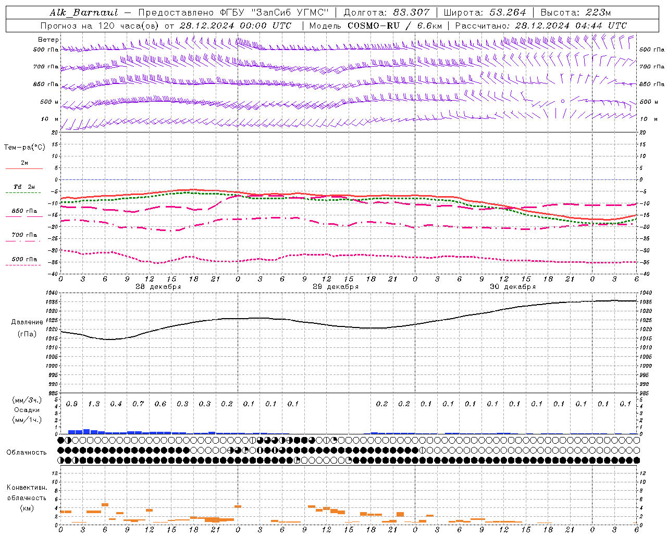Click the precipitation value '1.3'

click(94, 404)
